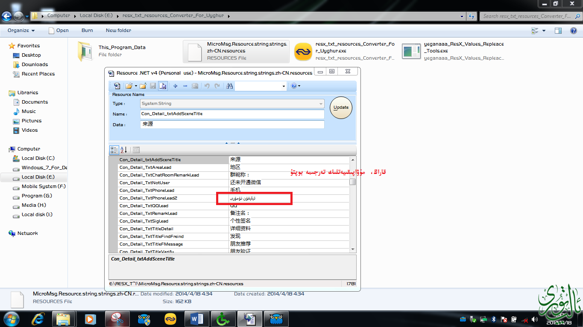Click the change view icon in Explorer

[535, 31]
